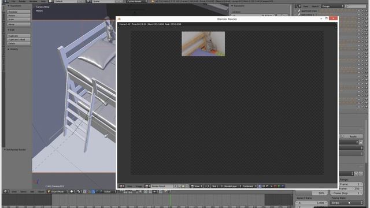The image size is (370, 208).
Task: Collapse the Edit section in Tools panel
Action: click(11, 29)
